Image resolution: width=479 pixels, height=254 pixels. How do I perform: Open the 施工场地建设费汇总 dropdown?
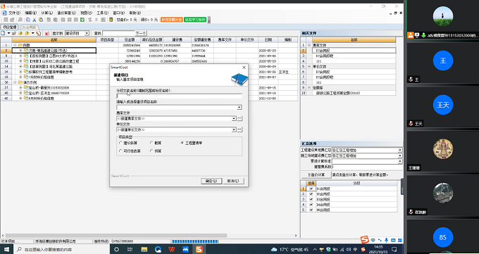(x=400, y=155)
